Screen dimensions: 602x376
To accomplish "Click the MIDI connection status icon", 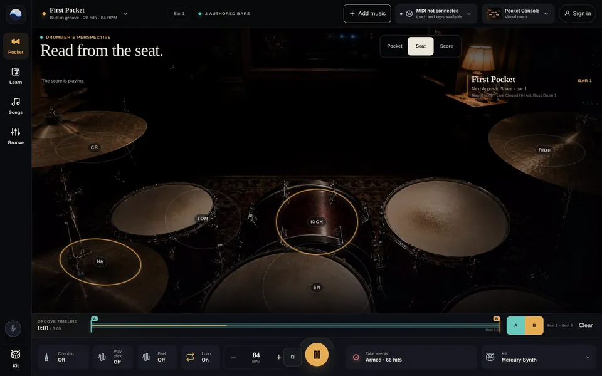I will click(409, 14).
